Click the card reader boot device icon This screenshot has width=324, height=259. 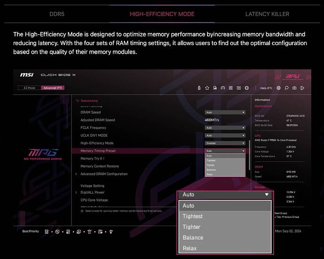coord(100,232)
